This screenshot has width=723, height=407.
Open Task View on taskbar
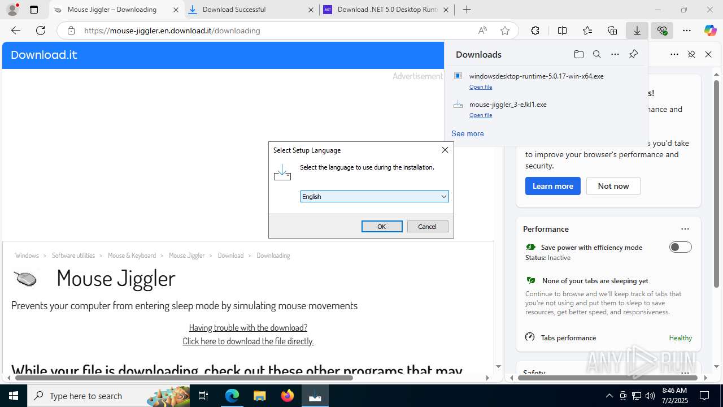pos(203,396)
